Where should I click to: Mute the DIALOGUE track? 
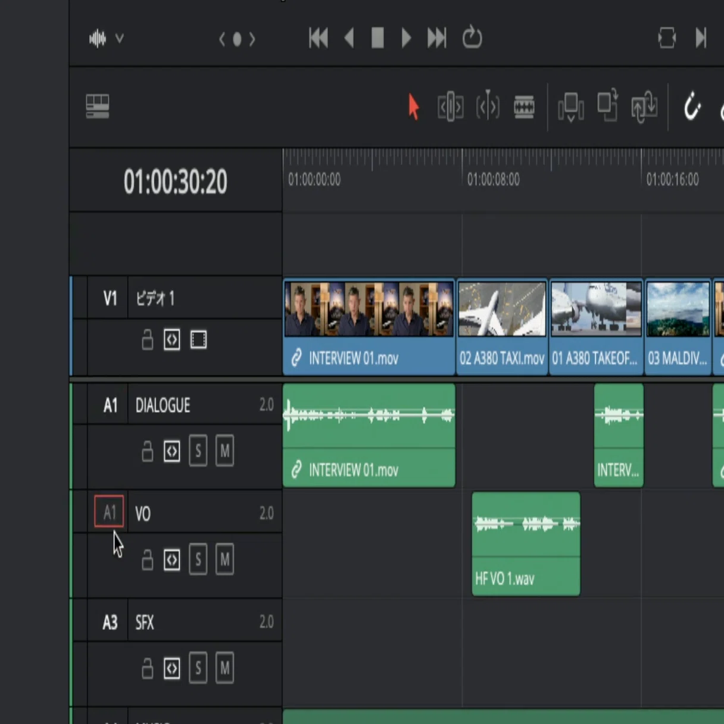pos(224,451)
